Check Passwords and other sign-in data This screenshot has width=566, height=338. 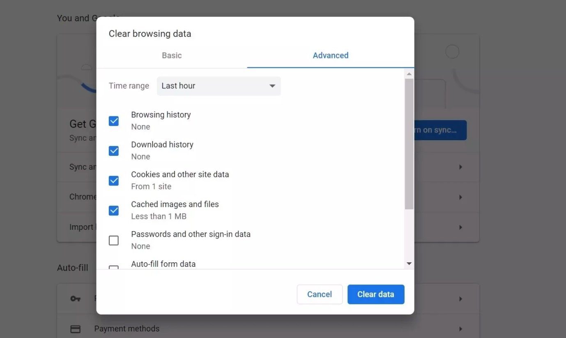[x=114, y=241]
